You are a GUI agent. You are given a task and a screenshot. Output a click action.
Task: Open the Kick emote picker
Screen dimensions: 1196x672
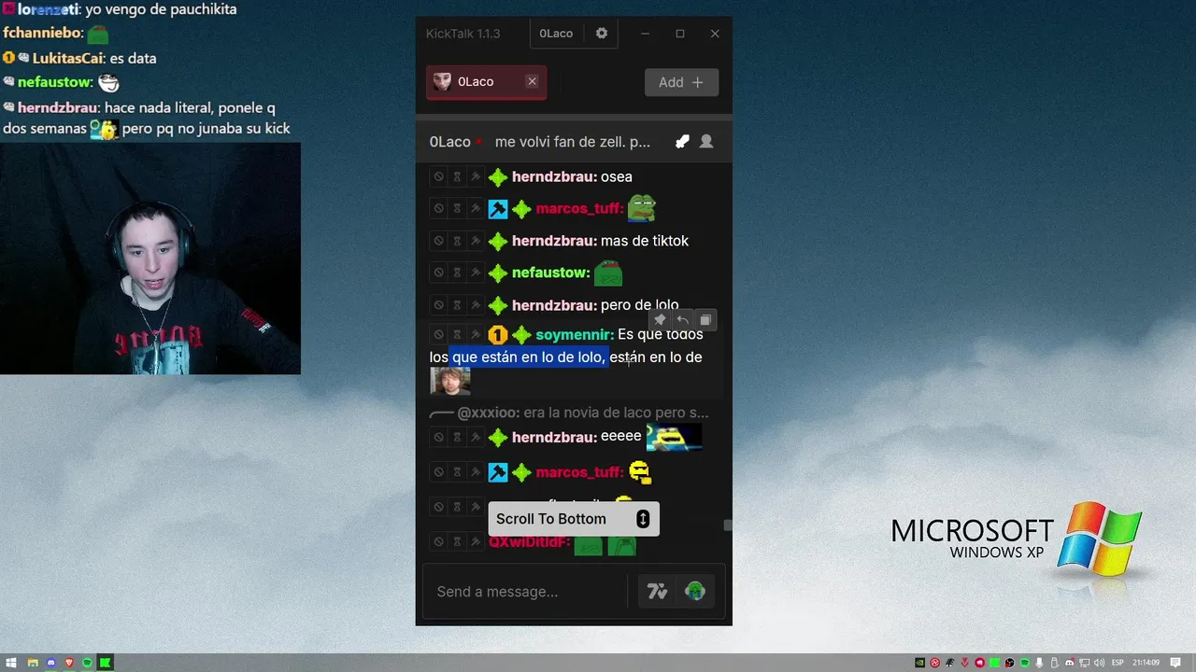695,591
